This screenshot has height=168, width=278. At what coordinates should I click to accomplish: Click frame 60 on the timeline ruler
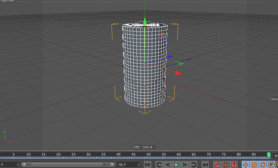click(179, 154)
